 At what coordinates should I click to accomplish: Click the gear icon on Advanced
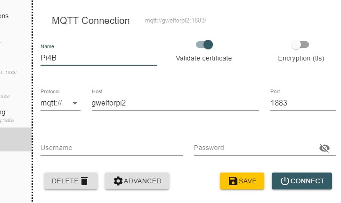(x=118, y=181)
